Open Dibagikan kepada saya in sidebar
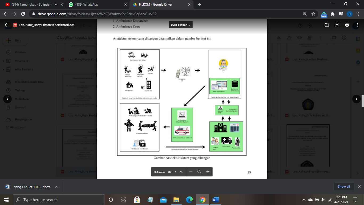 [x=29, y=82]
